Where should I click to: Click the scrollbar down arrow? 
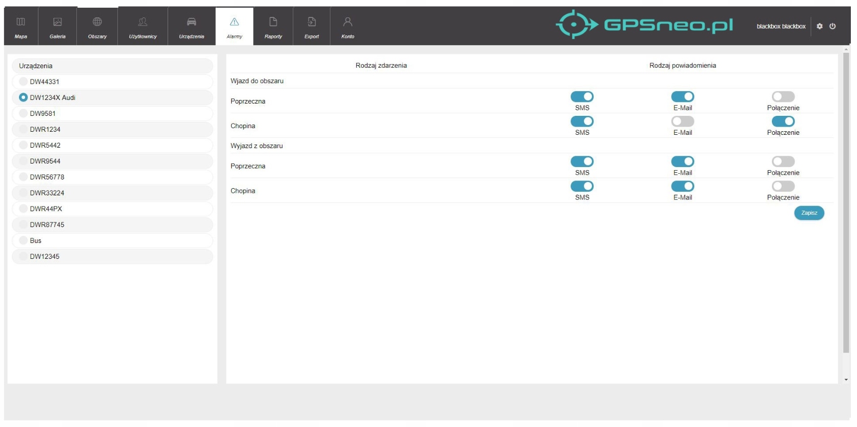click(x=846, y=380)
